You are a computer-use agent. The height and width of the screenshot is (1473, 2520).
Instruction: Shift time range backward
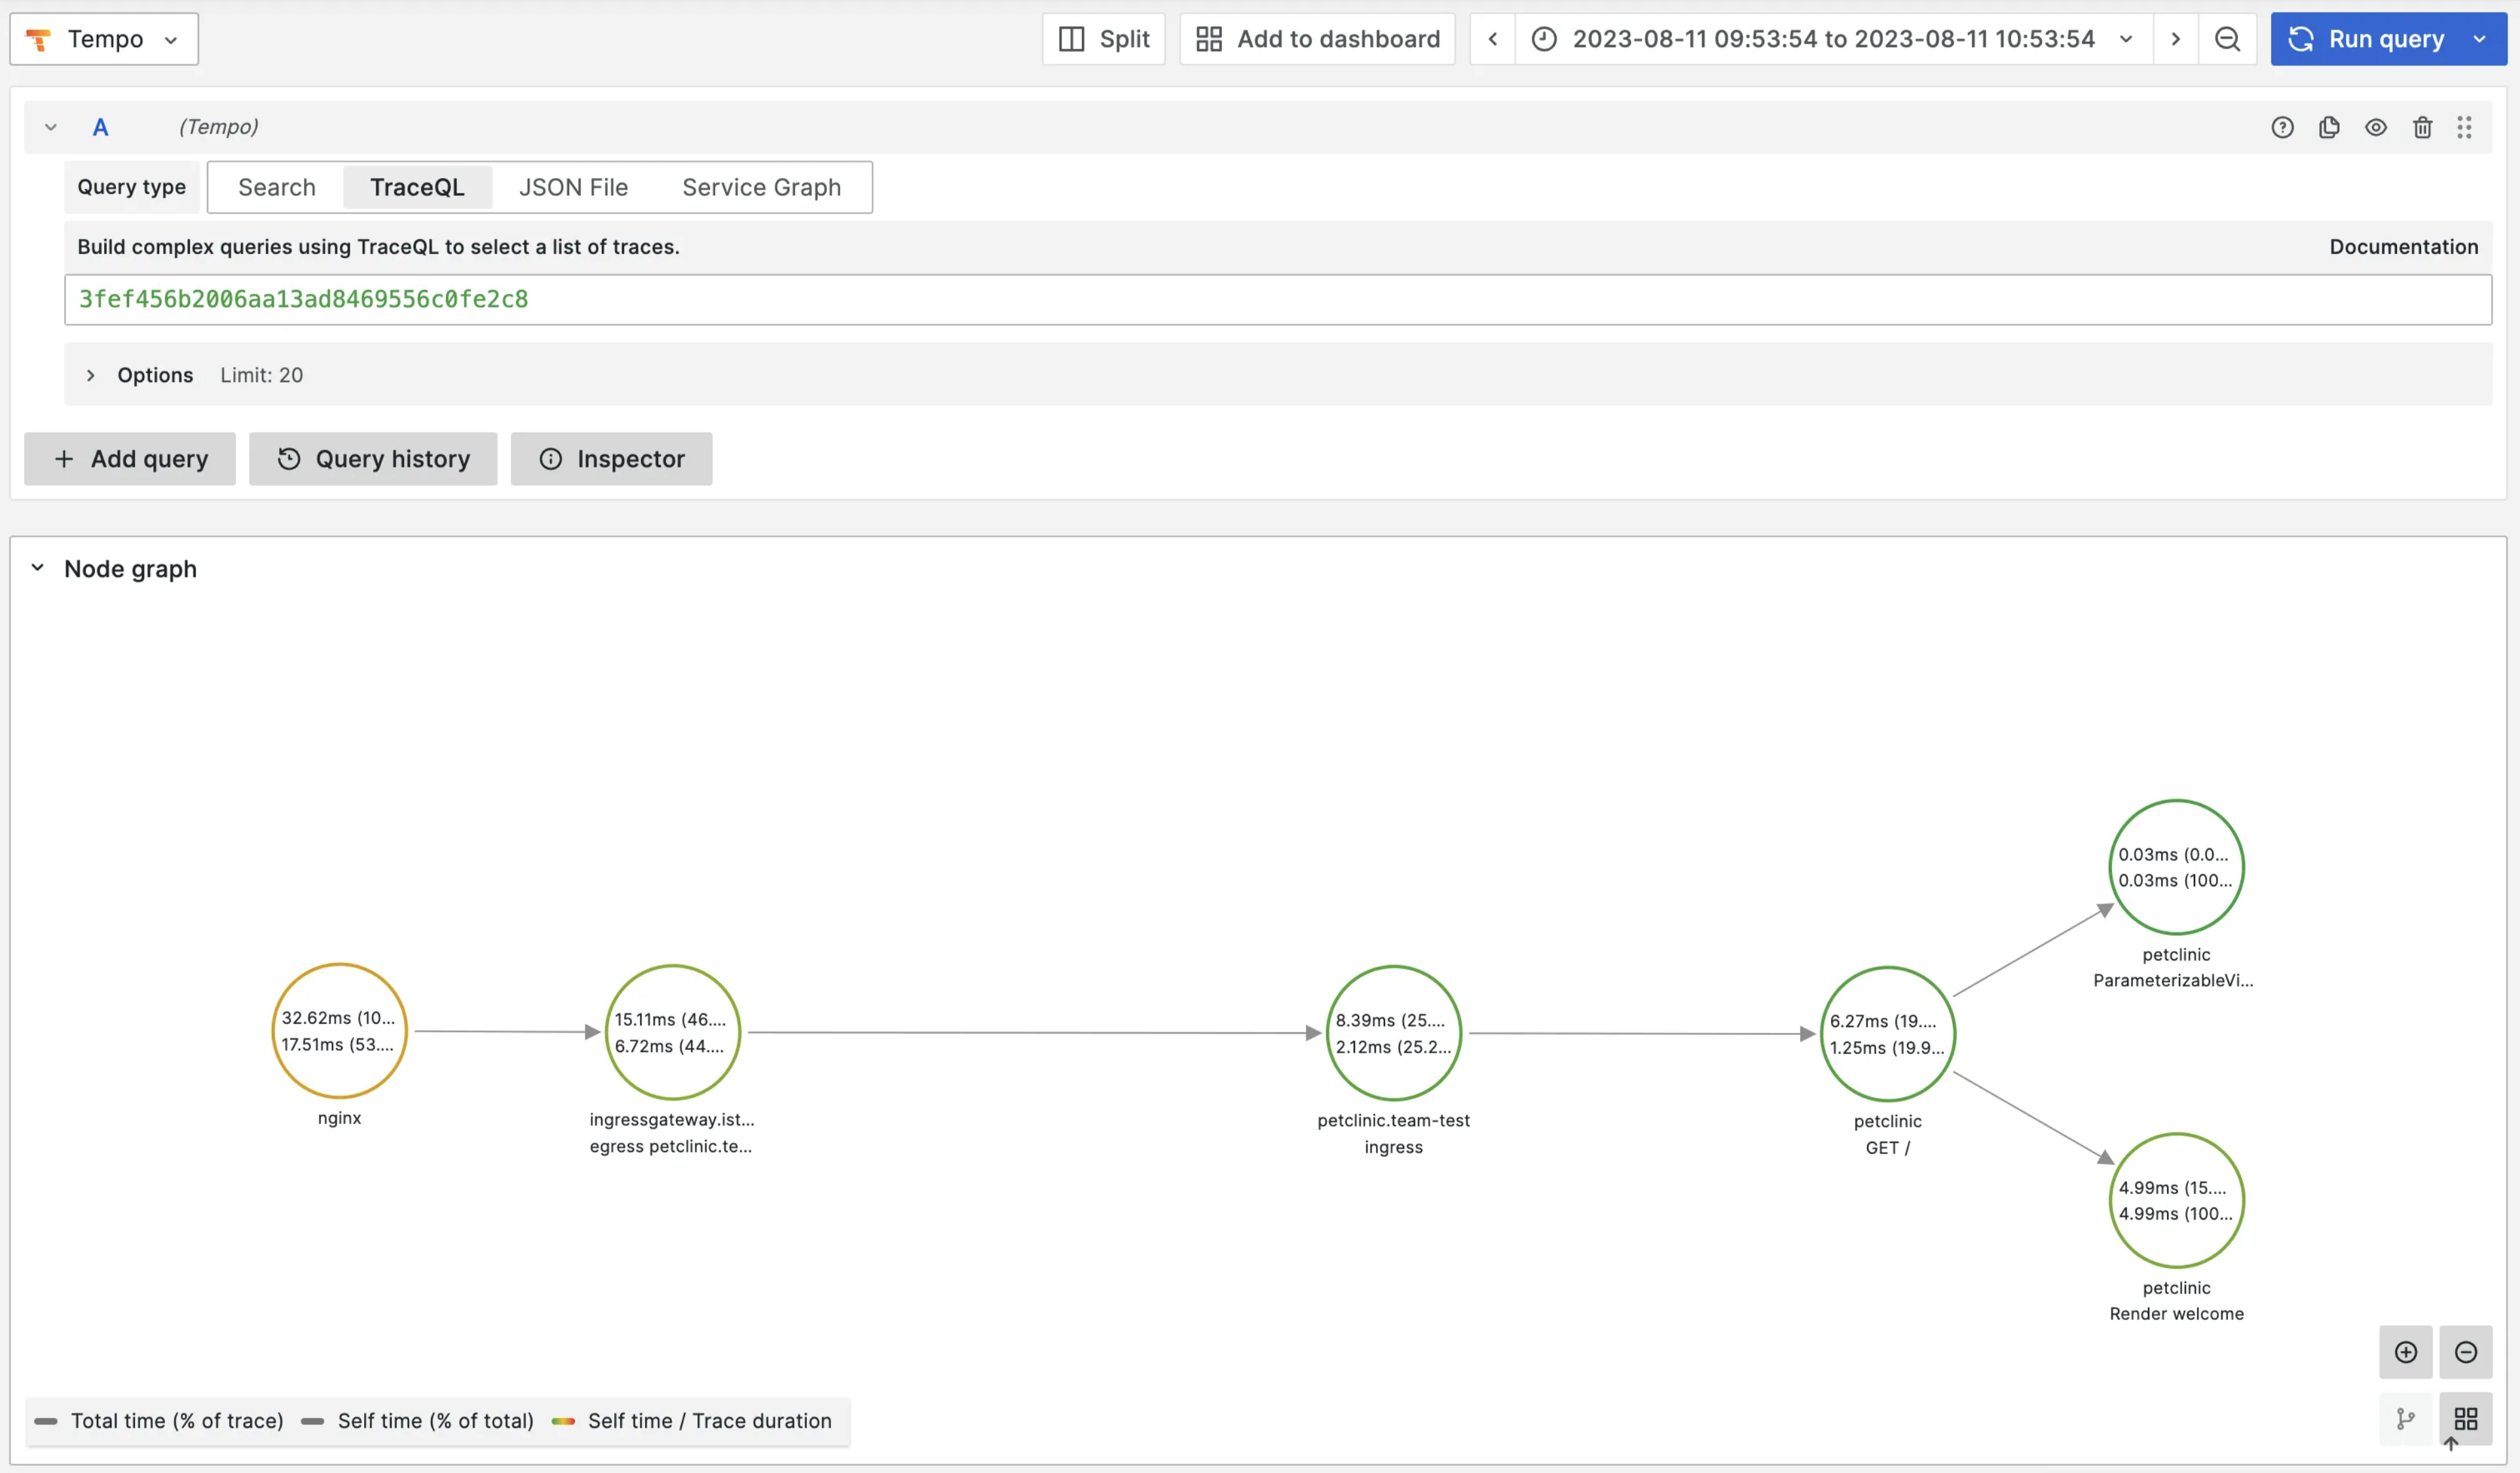click(x=1492, y=39)
